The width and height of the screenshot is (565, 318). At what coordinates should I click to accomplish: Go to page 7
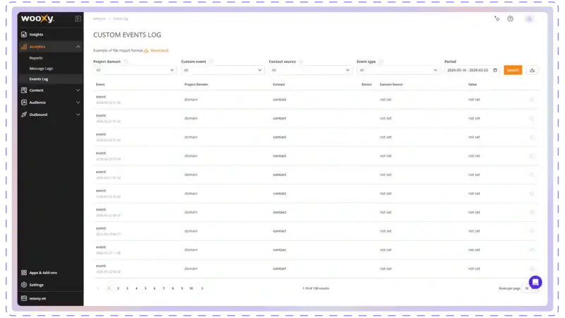click(164, 288)
